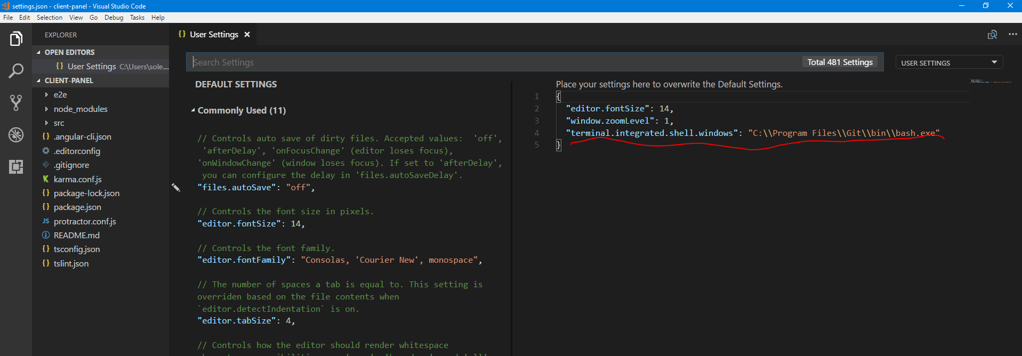Open package.json file

100,207
